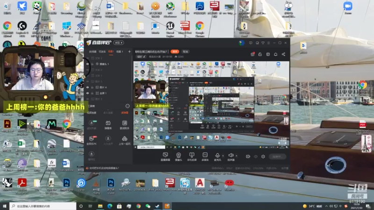The image size is (374, 210).
Task: Mute the microphone in bottom toolbar
Action: (217, 157)
